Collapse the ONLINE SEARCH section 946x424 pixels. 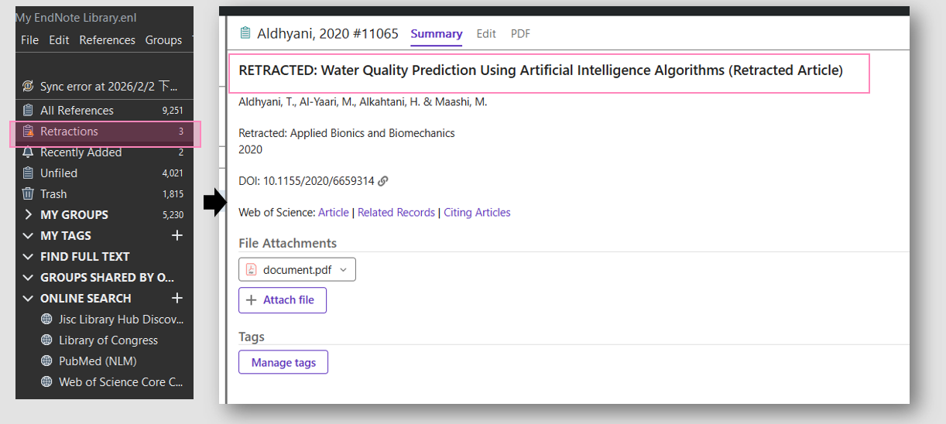[x=29, y=298]
